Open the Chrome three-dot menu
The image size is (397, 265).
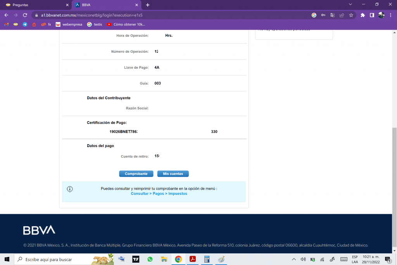(x=391, y=15)
